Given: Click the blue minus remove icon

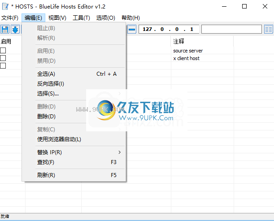Looking at the screenshot, I should (x=132, y=29).
